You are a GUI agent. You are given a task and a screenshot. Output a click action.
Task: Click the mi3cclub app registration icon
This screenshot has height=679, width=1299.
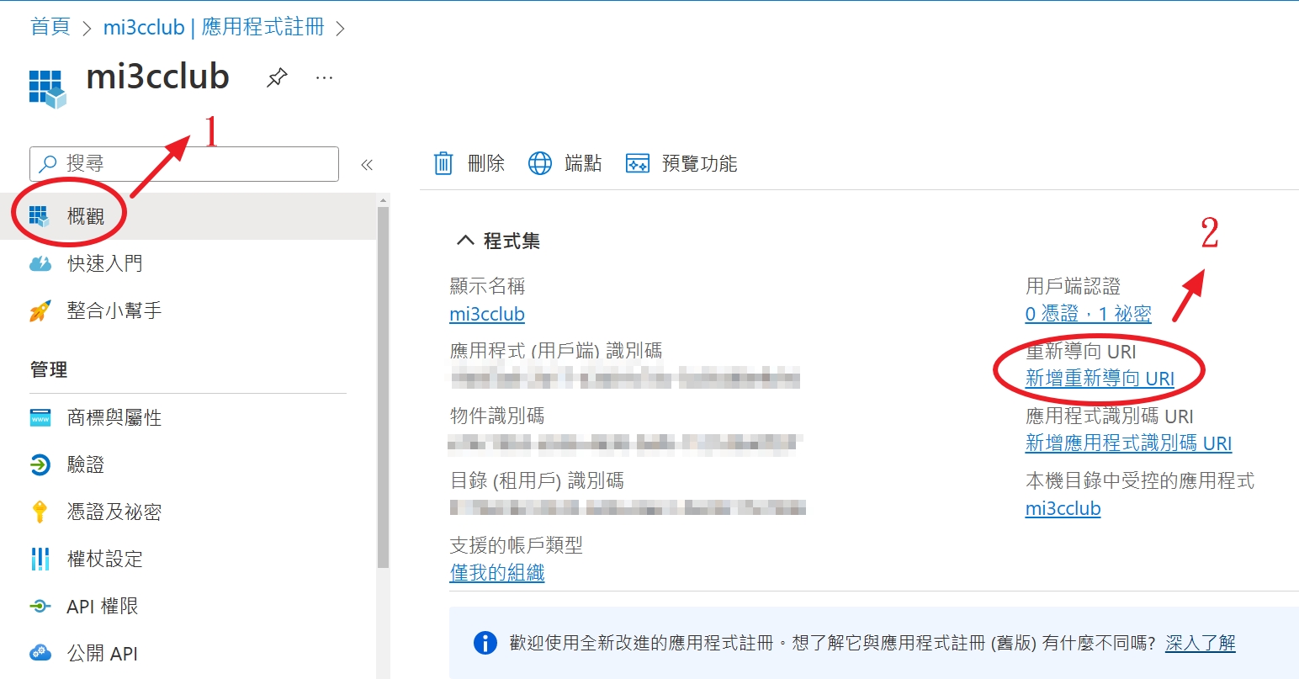tap(47, 89)
